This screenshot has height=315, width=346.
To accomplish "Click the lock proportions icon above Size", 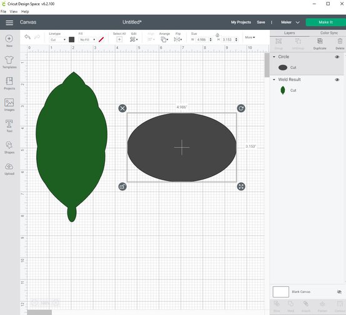I will coord(217,35).
